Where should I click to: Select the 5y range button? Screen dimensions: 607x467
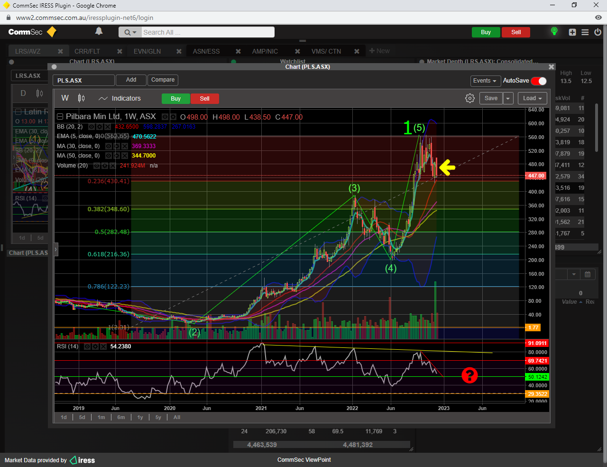pyautogui.click(x=158, y=417)
